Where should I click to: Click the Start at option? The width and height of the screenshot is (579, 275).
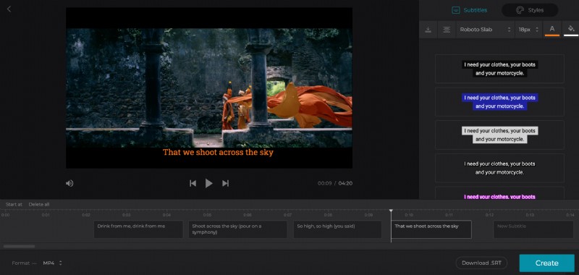14,205
